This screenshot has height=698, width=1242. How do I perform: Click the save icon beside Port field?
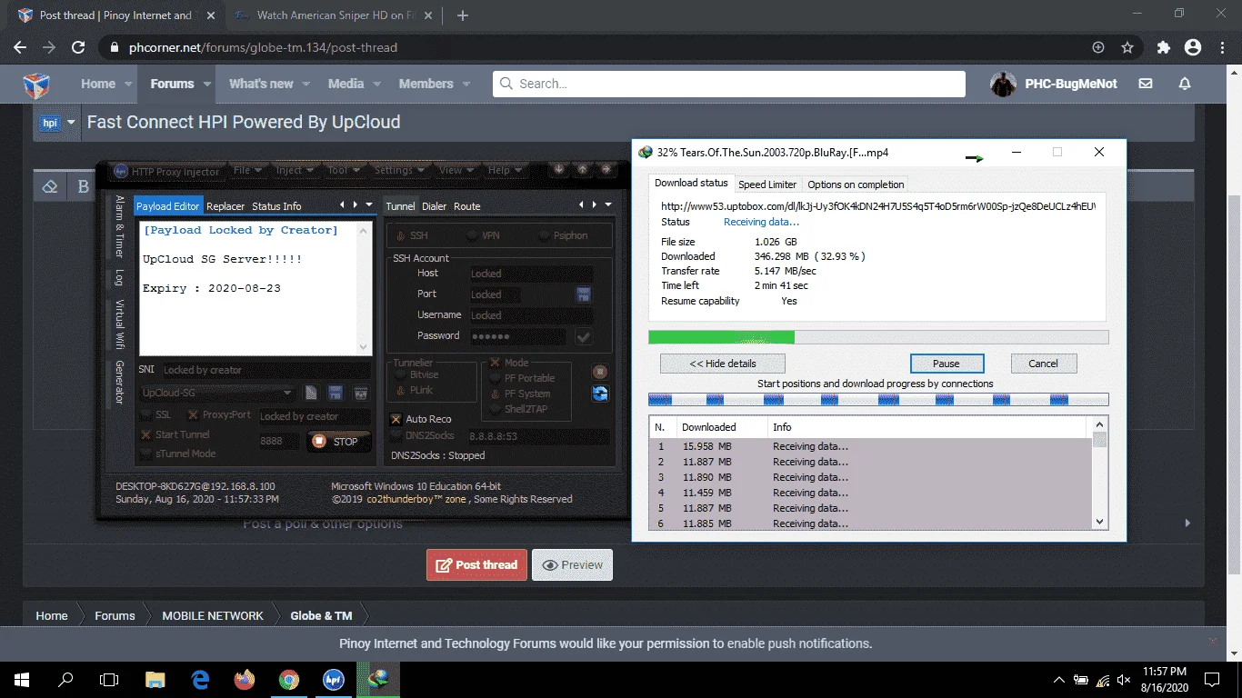click(584, 294)
